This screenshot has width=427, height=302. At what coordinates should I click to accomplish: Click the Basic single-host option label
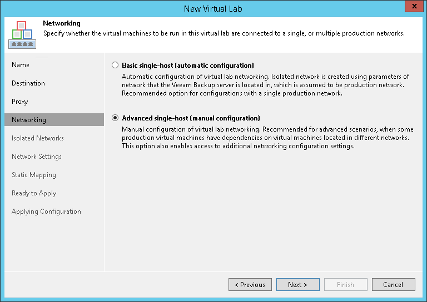pos(188,66)
